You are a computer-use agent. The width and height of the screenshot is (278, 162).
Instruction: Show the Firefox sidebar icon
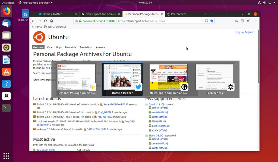[x=242, y=21]
